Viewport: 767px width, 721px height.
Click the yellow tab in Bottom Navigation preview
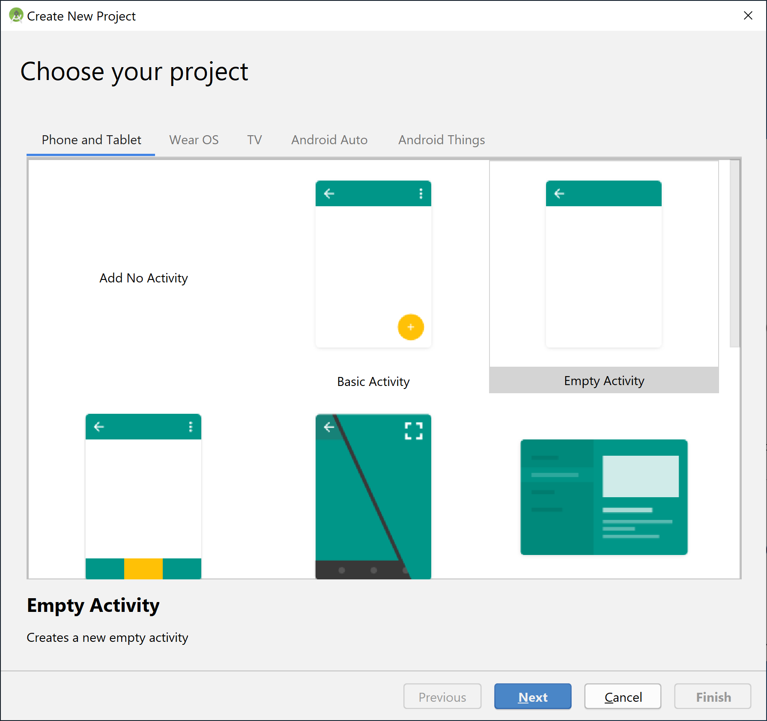143,569
